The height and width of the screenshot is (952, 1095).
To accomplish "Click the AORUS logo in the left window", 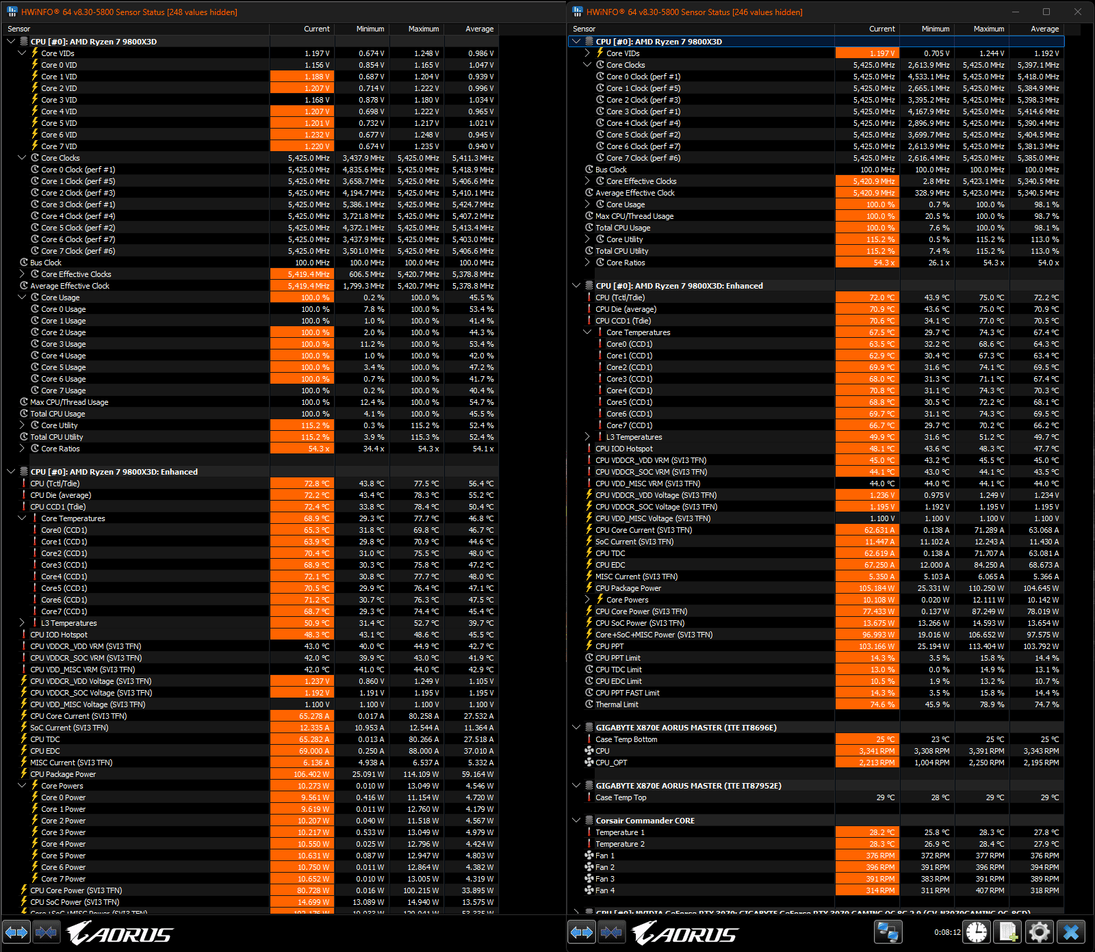I will pos(120,933).
